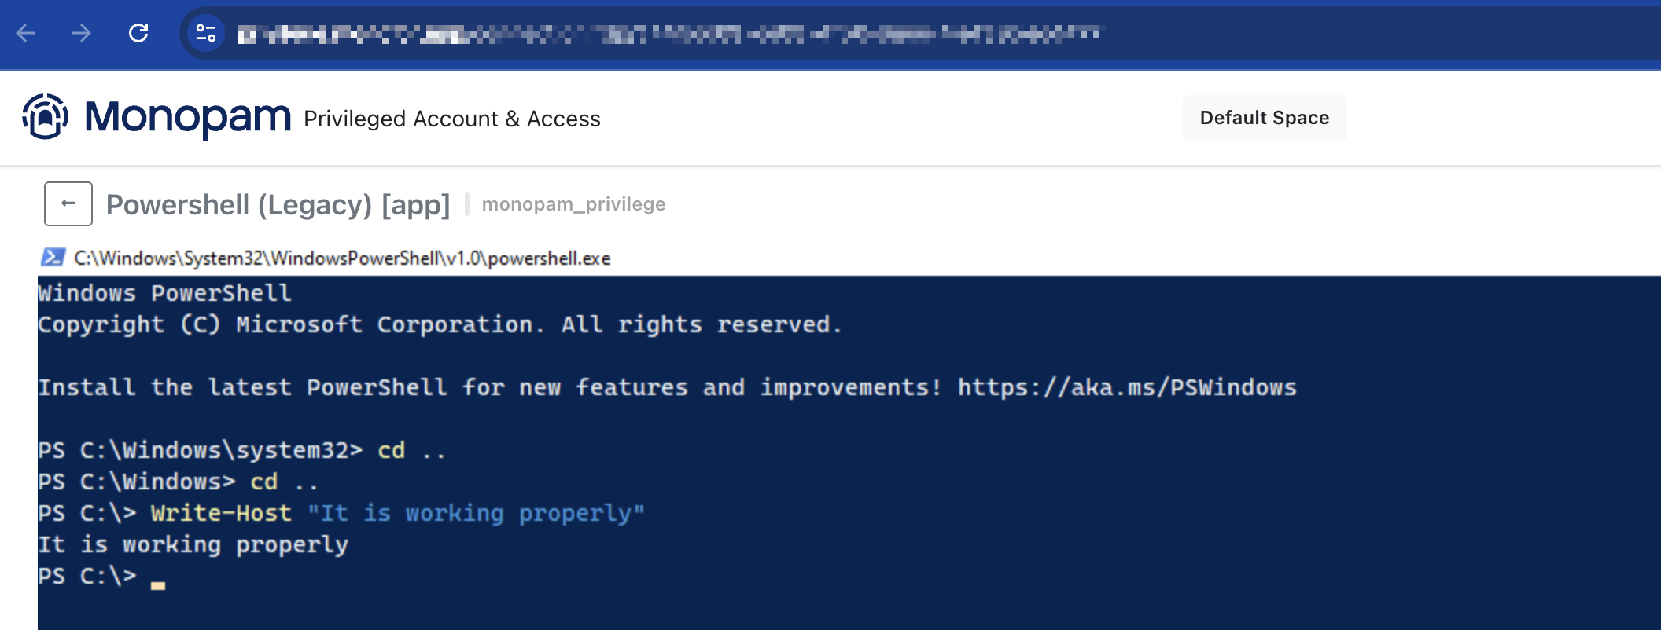Click the Privileged Account & Access header text
Screen dimensions: 1661x630
pyautogui.click(x=452, y=119)
